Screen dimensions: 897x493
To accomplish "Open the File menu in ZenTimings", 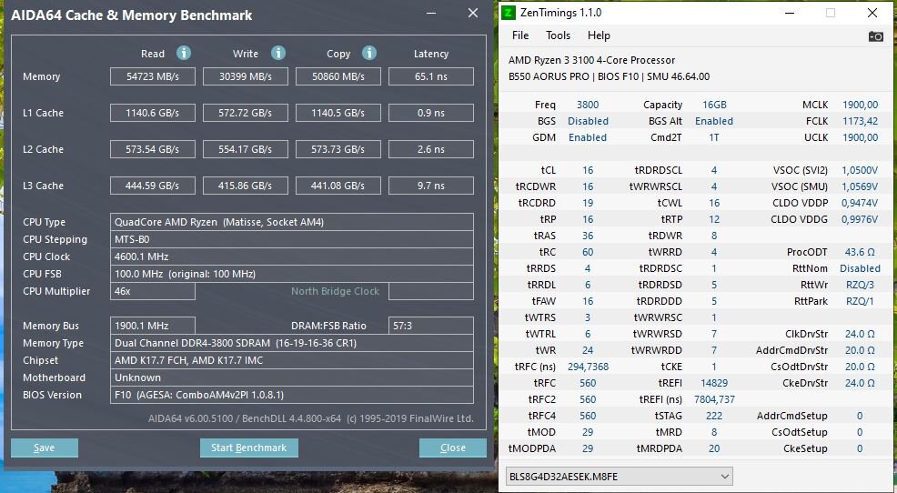I will click(x=520, y=35).
